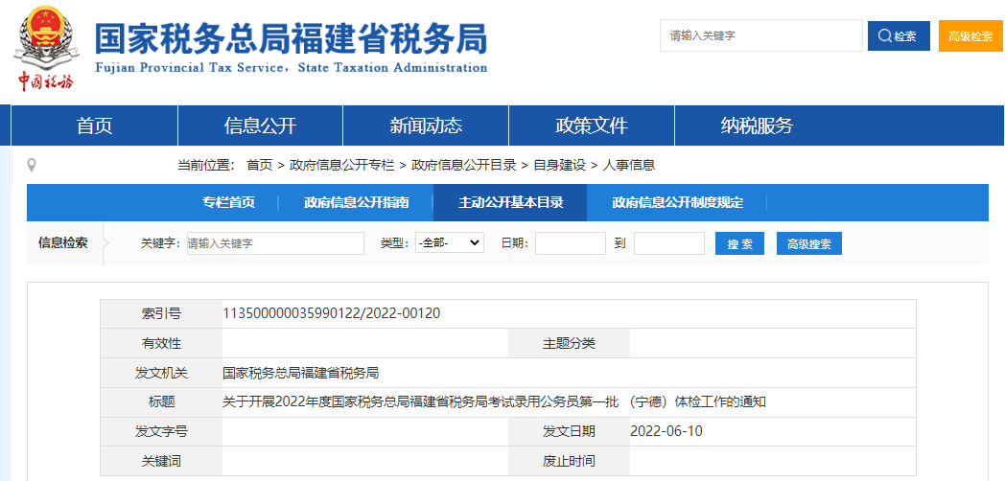1005x481 pixels.
Task: Click the 搜 索 button
Action: click(739, 244)
